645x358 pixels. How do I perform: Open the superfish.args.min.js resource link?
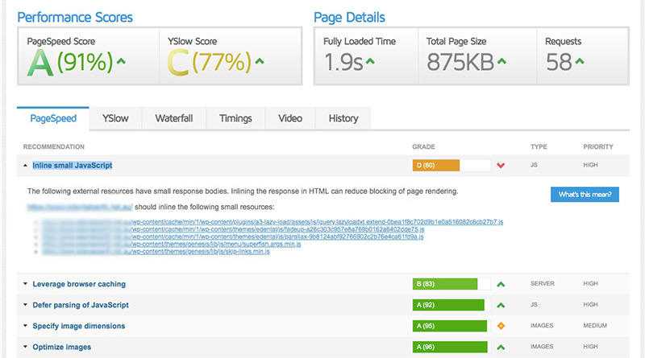pyautogui.click(x=172, y=244)
